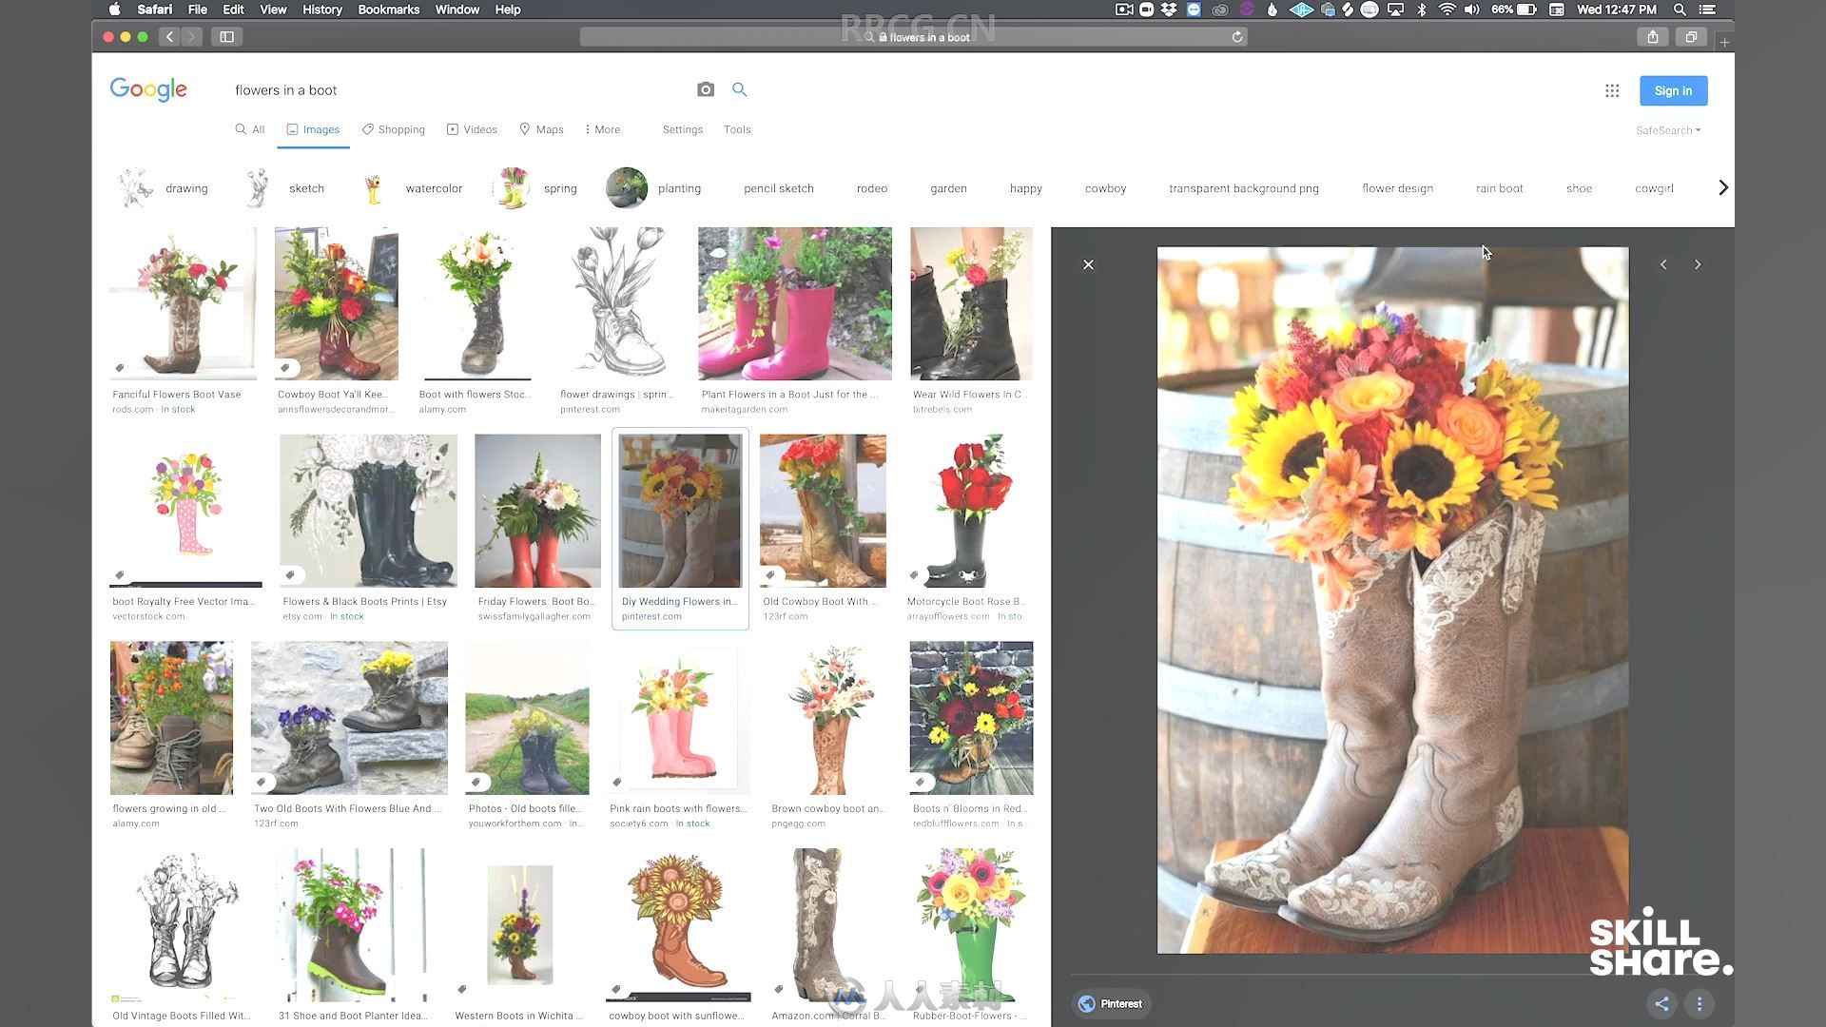Share the previewed image
This screenshot has width=1826, height=1027.
(x=1661, y=1003)
